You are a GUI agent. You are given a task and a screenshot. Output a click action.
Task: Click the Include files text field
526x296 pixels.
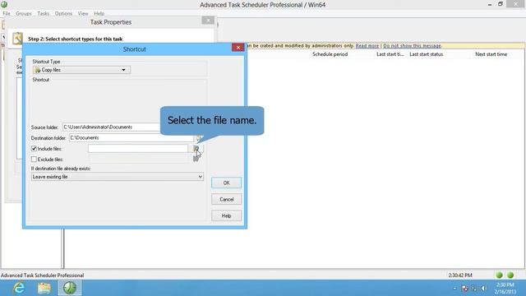coord(138,148)
